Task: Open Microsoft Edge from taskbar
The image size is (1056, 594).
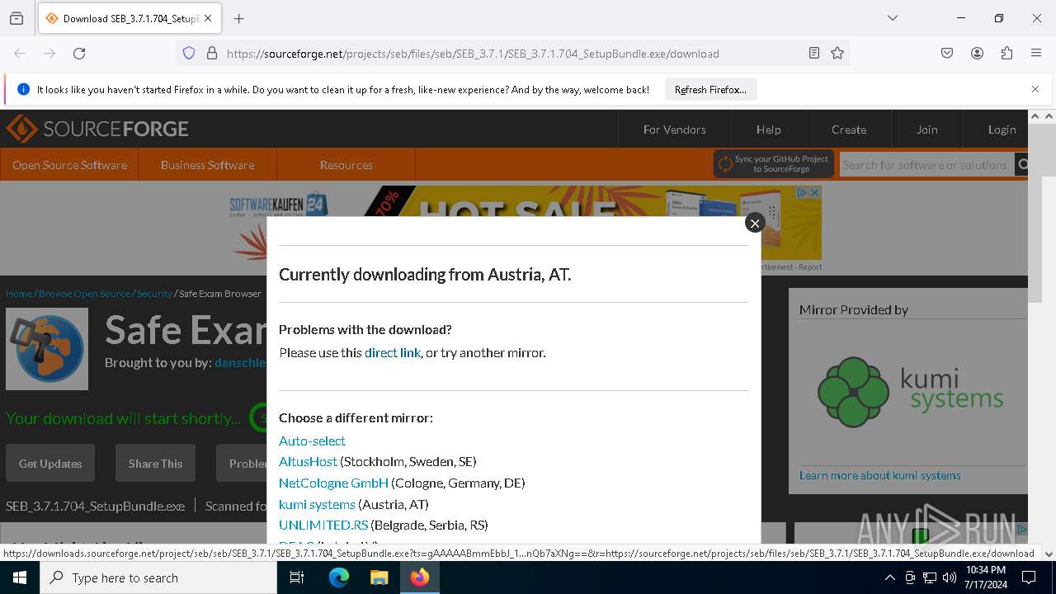Action: pyautogui.click(x=338, y=577)
